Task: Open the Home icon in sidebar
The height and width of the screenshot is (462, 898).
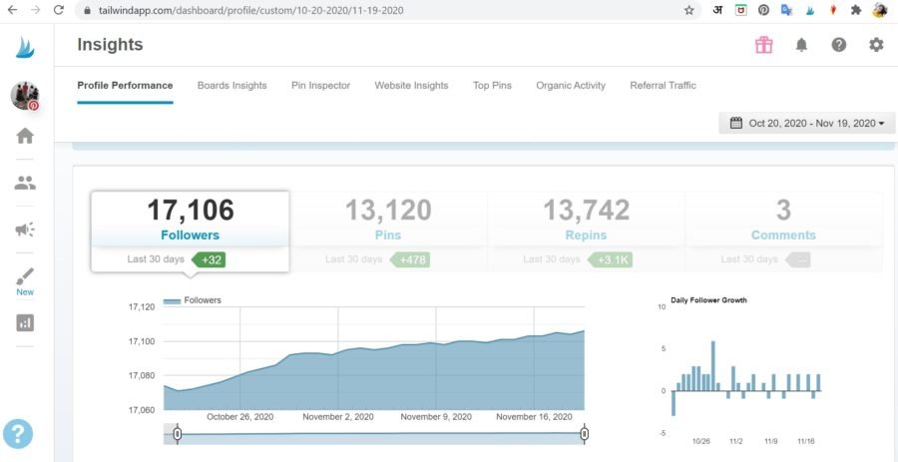Action: pyautogui.click(x=25, y=136)
